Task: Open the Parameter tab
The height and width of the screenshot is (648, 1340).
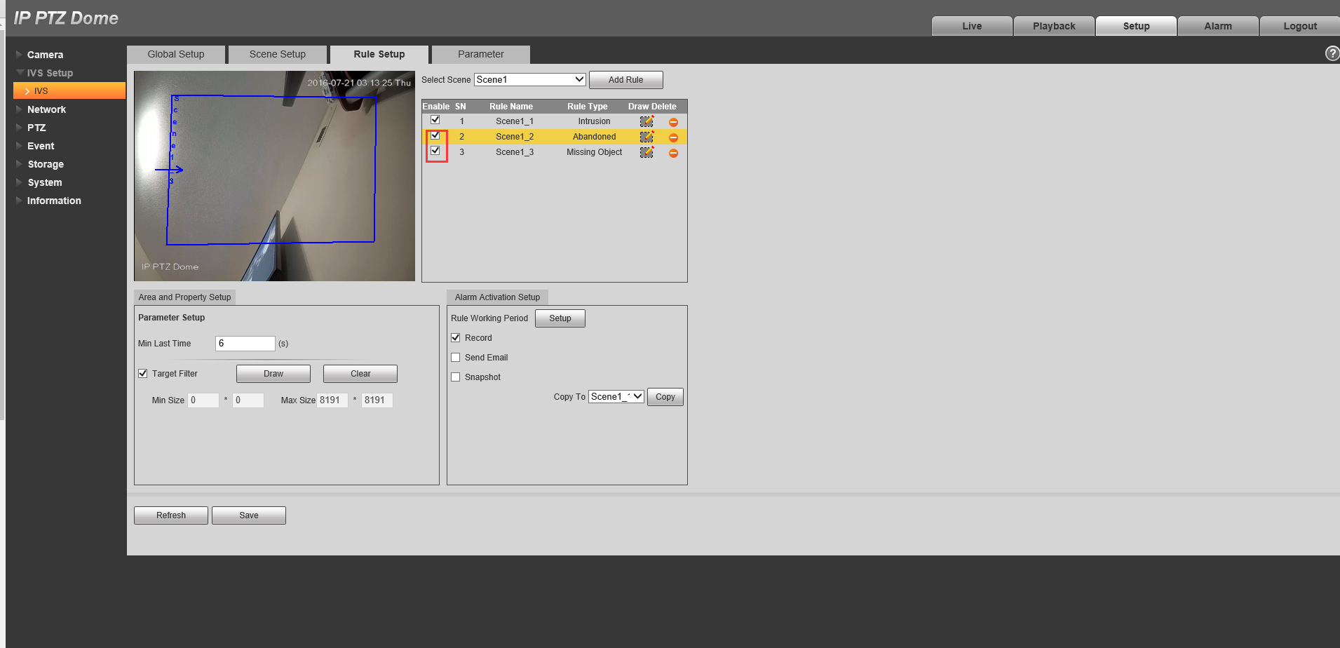Action: [x=481, y=55]
